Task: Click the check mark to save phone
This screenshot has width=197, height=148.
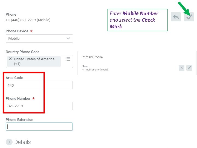Action: [x=189, y=17]
